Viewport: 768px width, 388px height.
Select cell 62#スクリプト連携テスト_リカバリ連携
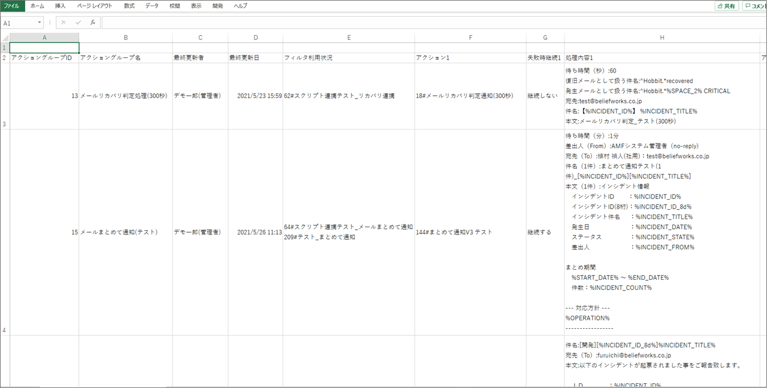[x=348, y=96]
